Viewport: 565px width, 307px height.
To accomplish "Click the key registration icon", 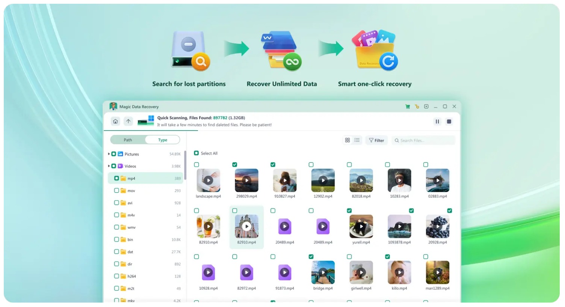I will click(x=417, y=107).
